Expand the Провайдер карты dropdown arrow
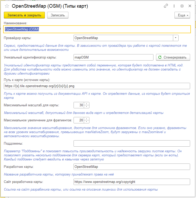Screen dimensions: 196x198 coord(176,38)
